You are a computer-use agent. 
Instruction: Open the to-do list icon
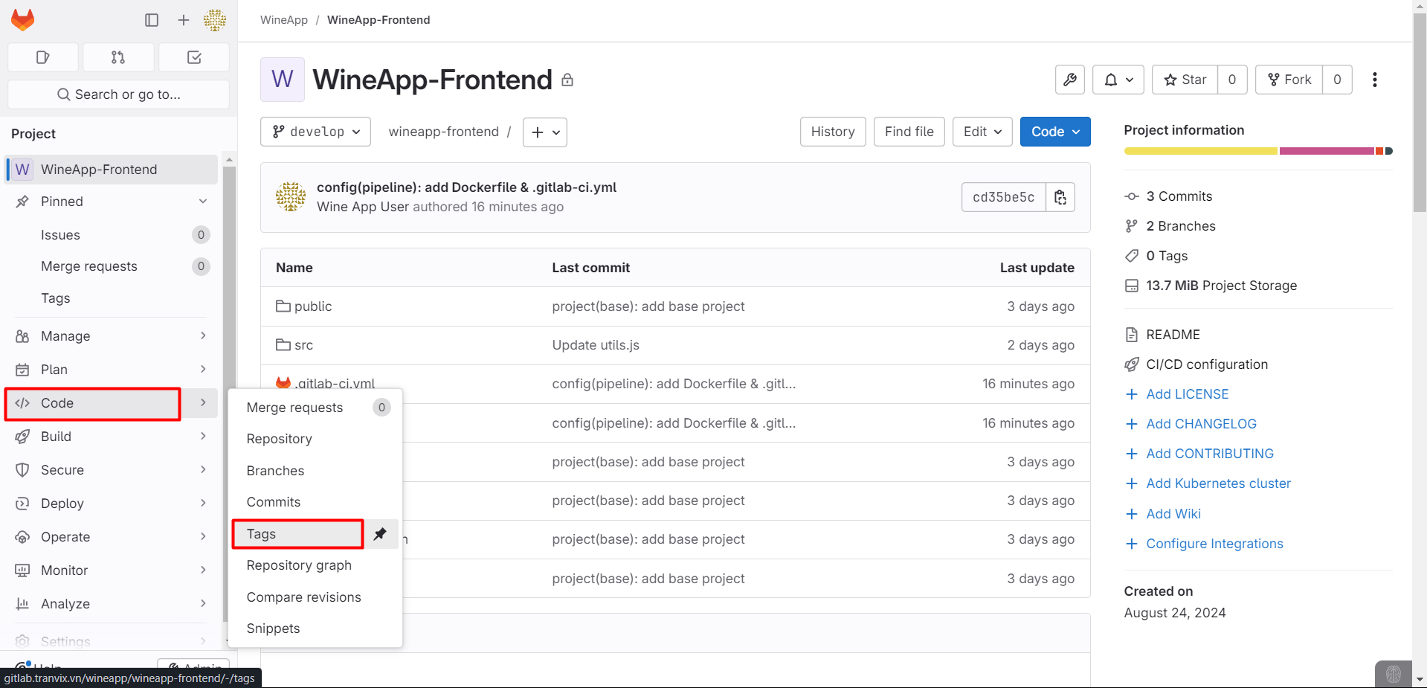pyautogui.click(x=194, y=57)
